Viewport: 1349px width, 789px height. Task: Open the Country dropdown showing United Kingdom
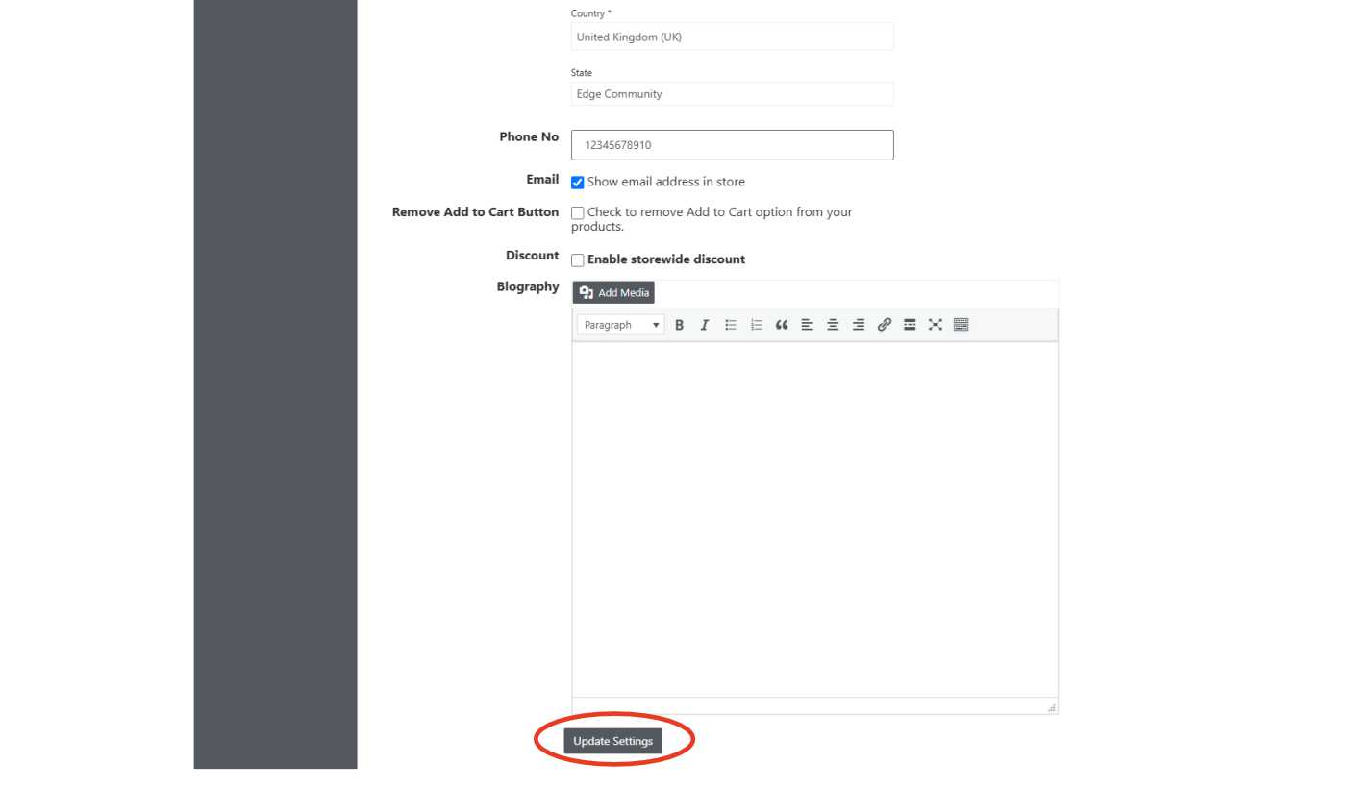[x=732, y=37]
